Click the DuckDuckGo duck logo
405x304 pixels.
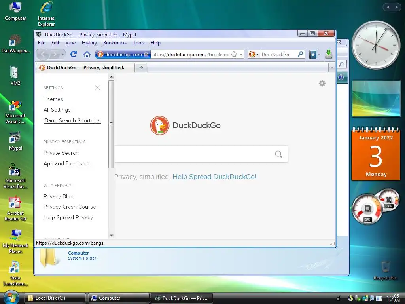pos(160,125)
